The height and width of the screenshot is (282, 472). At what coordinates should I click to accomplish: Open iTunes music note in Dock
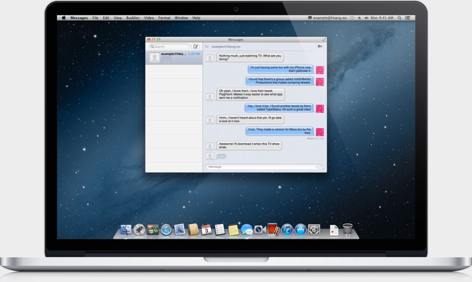[287, 230]
